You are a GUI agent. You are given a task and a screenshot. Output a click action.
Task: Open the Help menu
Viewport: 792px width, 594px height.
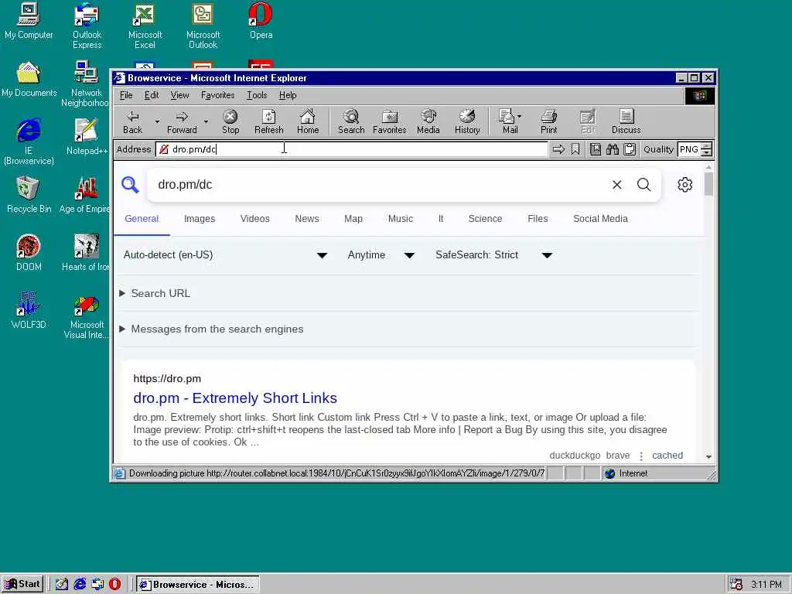(288, 95)
